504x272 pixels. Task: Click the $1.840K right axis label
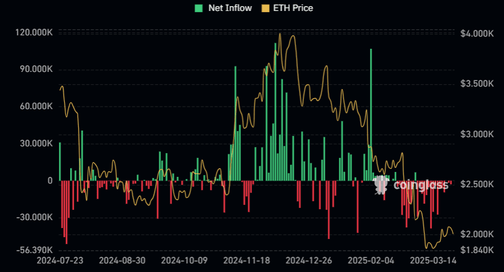477,250
